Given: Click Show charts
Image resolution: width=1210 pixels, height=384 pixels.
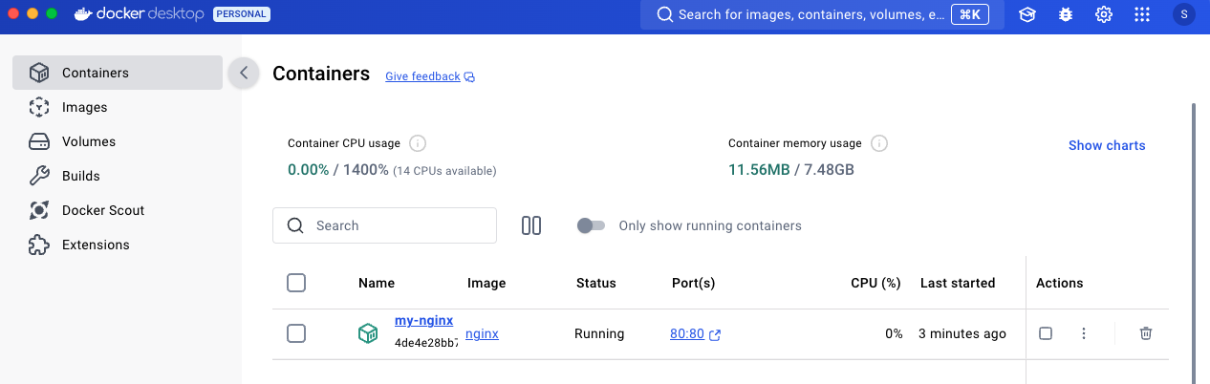Looking at the screenshot, I should (1107, 145).
